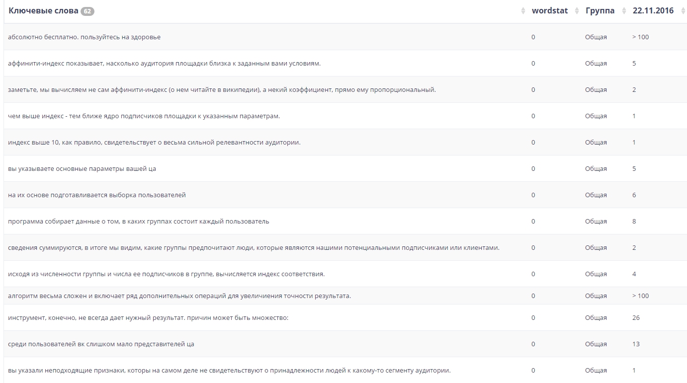
Task: Click the 62 keyword count badge
Action: tap(87, 11)
